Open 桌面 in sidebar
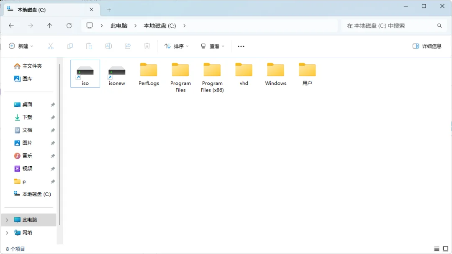This screenshot has height=254, width=452. tap(23, 104)
